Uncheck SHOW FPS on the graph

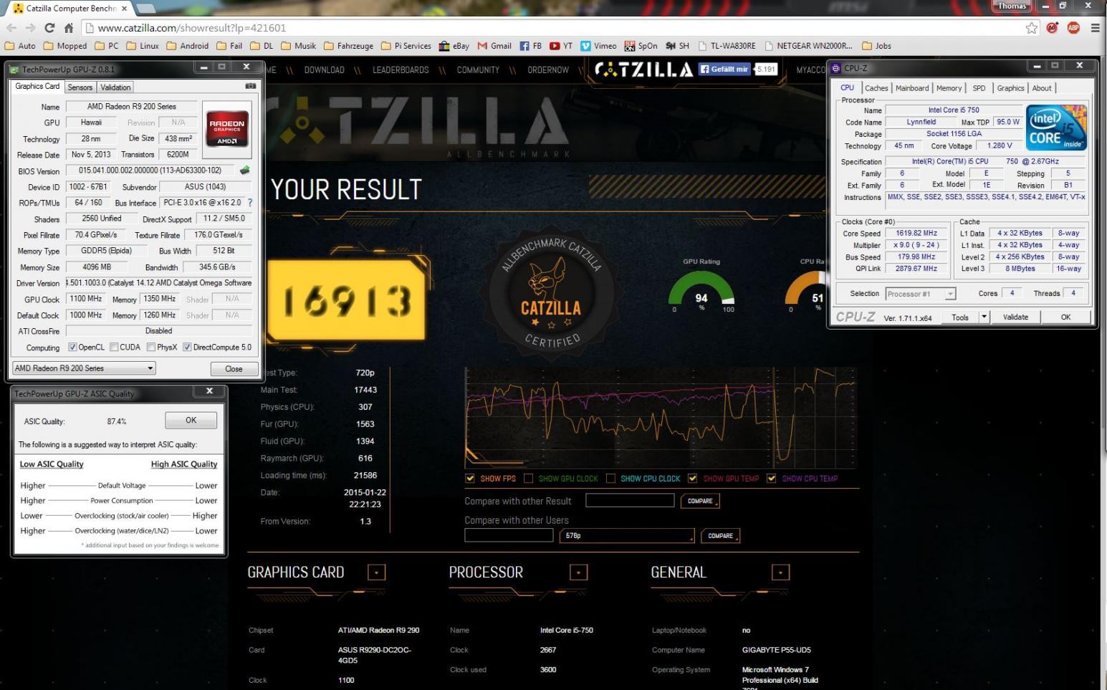470,479
